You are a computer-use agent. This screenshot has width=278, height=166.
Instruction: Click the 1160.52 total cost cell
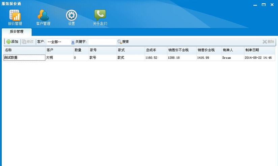pos(156,58)
